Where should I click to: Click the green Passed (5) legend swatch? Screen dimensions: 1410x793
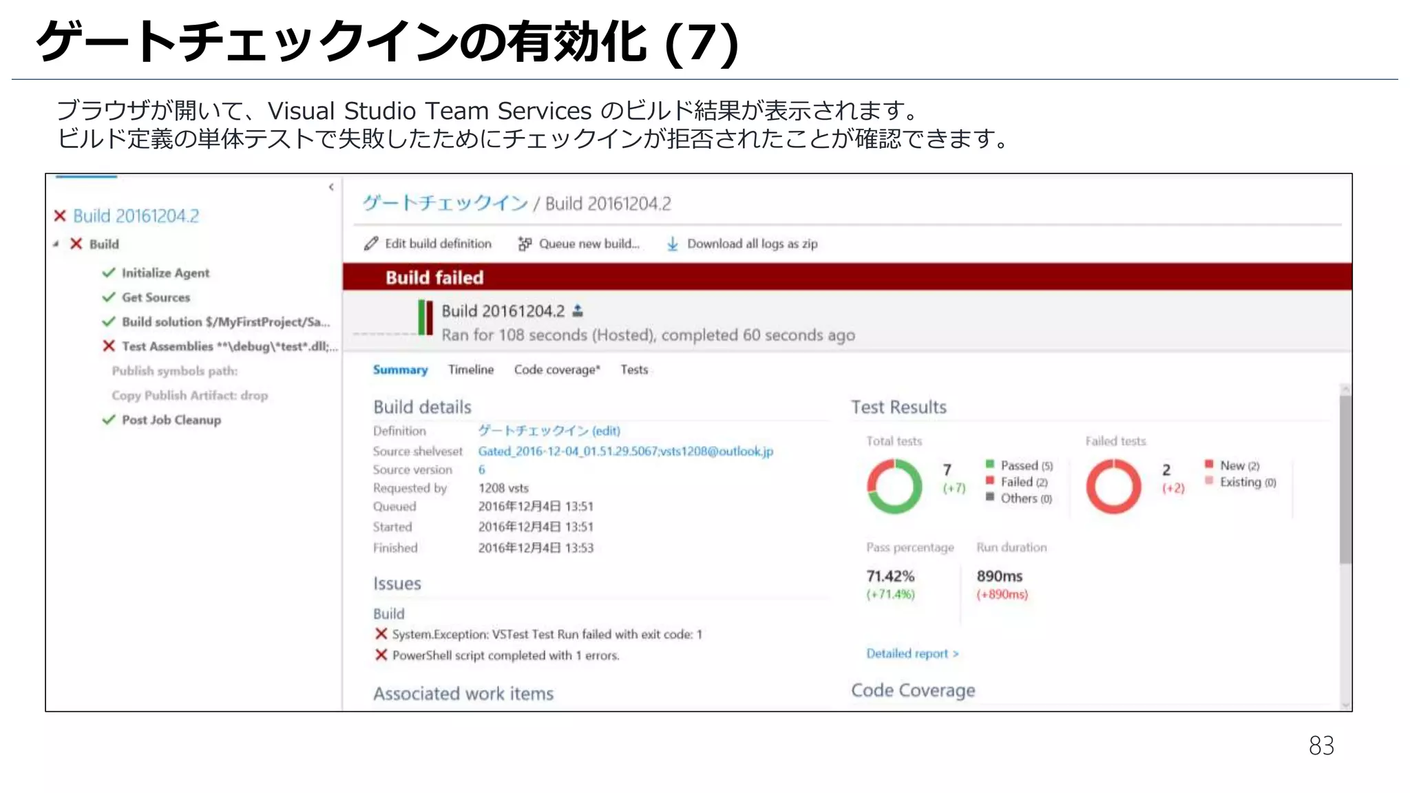989,464
